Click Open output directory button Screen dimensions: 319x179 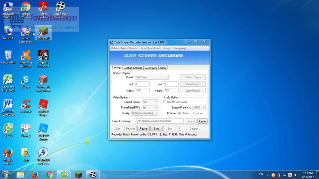click(x=202, y=121)
